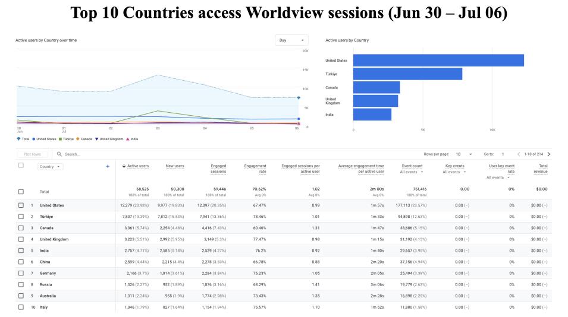This screenshot has width=568, height=317.
Task: Click Total line endpoint marker on chart
Action: pos(299,97)
